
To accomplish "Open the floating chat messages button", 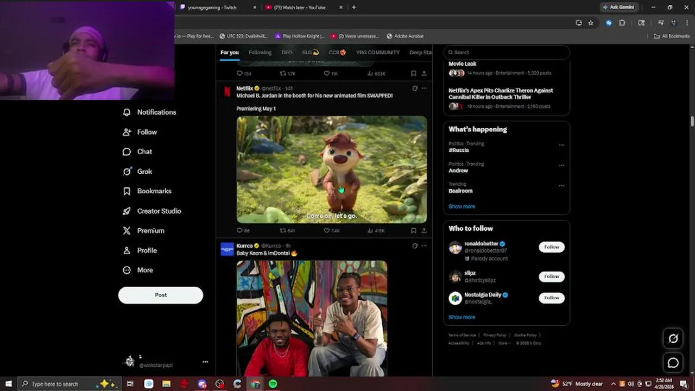I will pos(673,363).
